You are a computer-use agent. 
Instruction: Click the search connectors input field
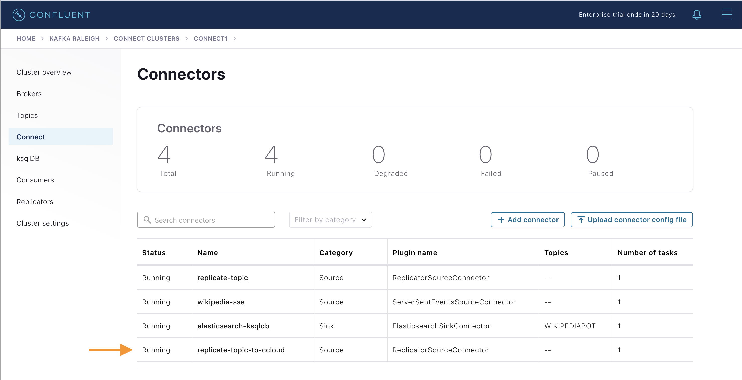tap(206, 220)
